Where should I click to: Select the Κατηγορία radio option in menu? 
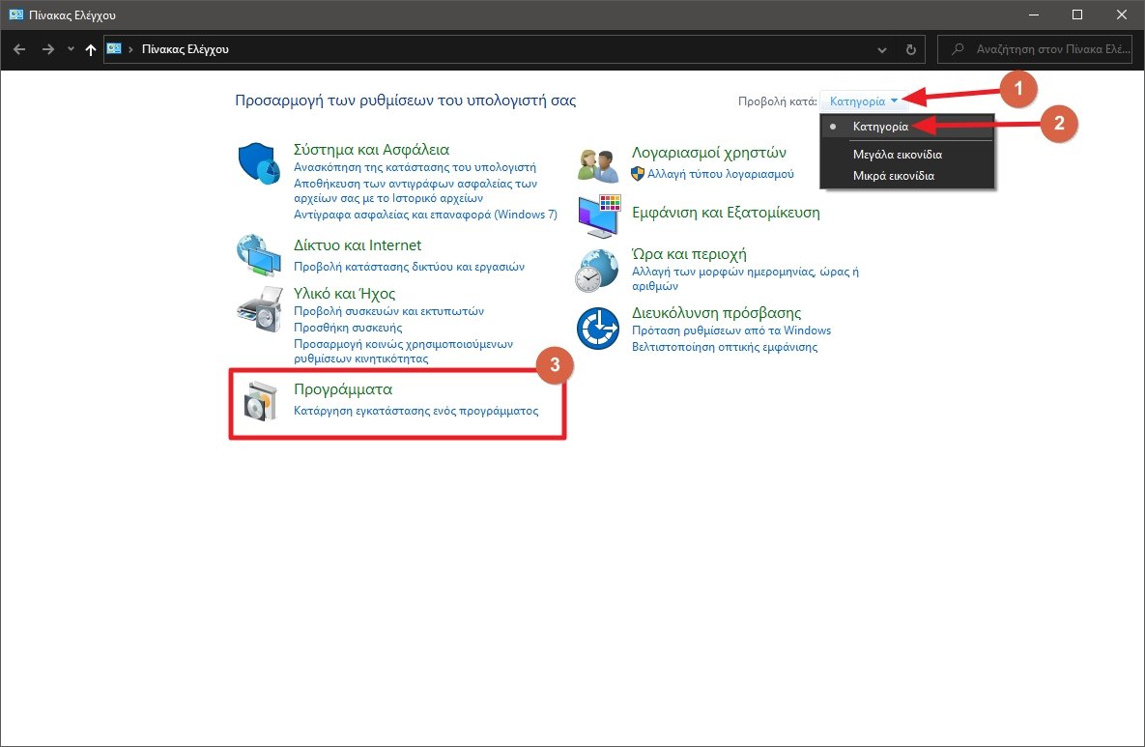click(879, 127)
